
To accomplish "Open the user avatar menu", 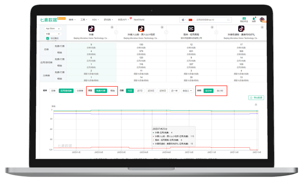I will point(262,20).
